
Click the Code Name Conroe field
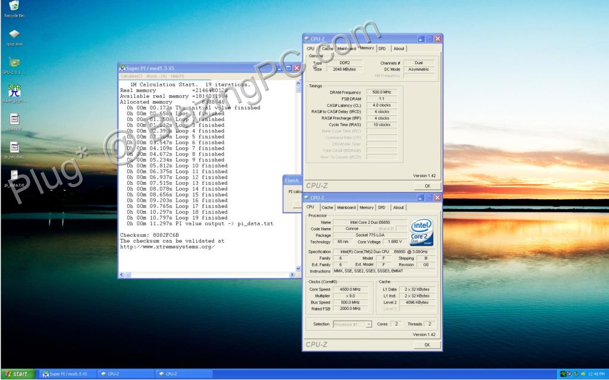click(352, 229)
